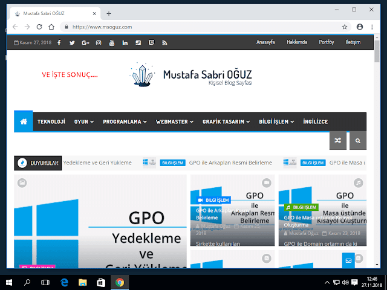Go back to the previous page
The image size is (387, 290).
click(15, 27)
